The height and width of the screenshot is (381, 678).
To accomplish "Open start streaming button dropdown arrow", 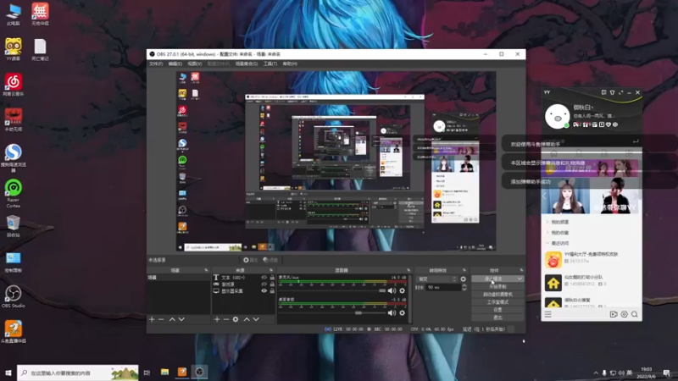I will (x=520, y=279).
